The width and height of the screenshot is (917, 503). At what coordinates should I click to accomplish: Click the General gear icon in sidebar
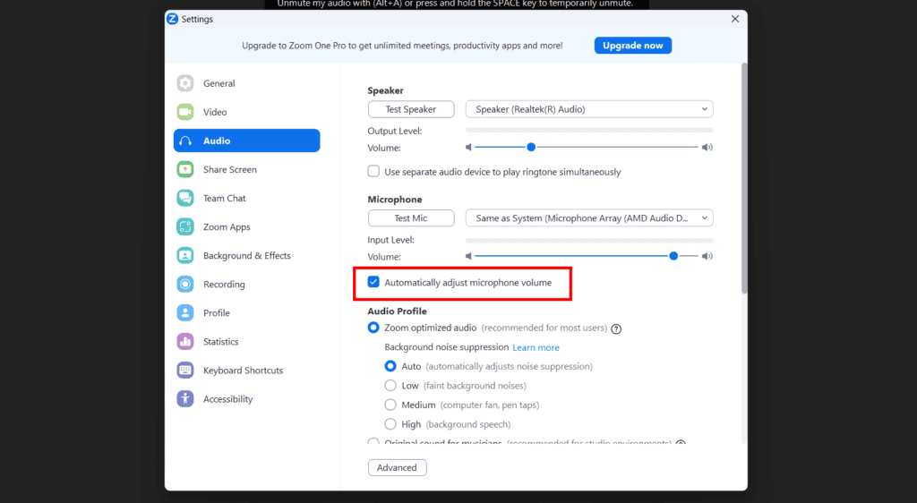[x=185, y=83]
